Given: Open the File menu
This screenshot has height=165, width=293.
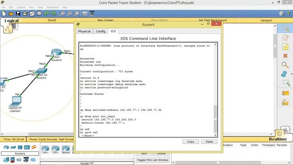Looking at the screenshot, I should (4, 7).
